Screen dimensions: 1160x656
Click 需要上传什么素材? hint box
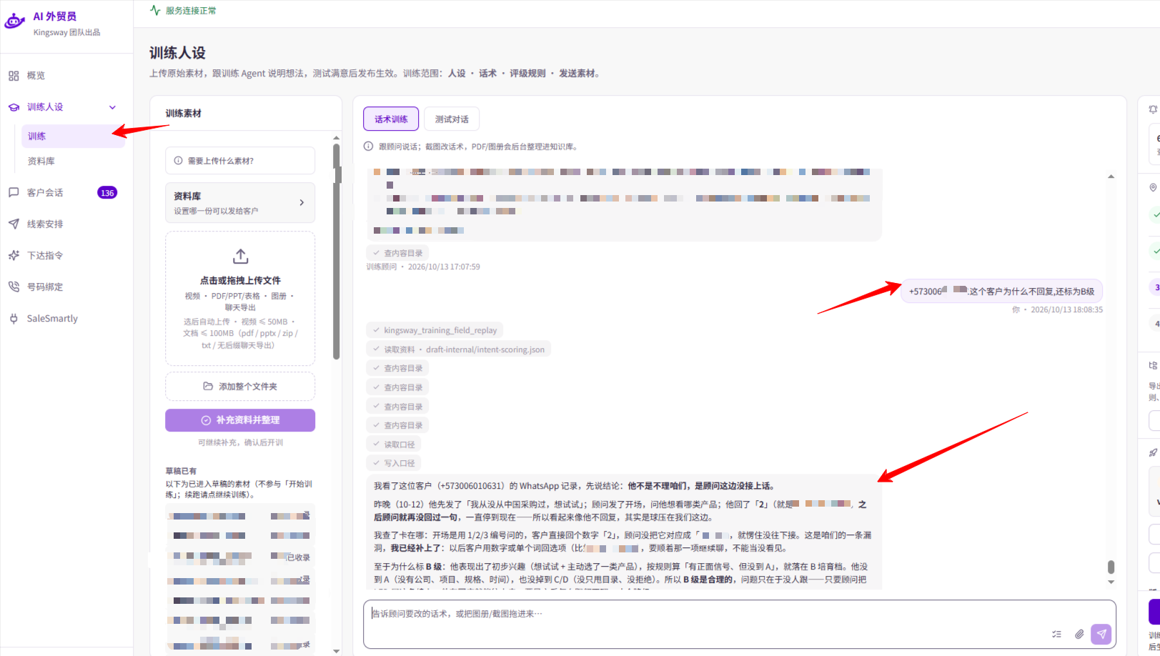coord(240,161)
